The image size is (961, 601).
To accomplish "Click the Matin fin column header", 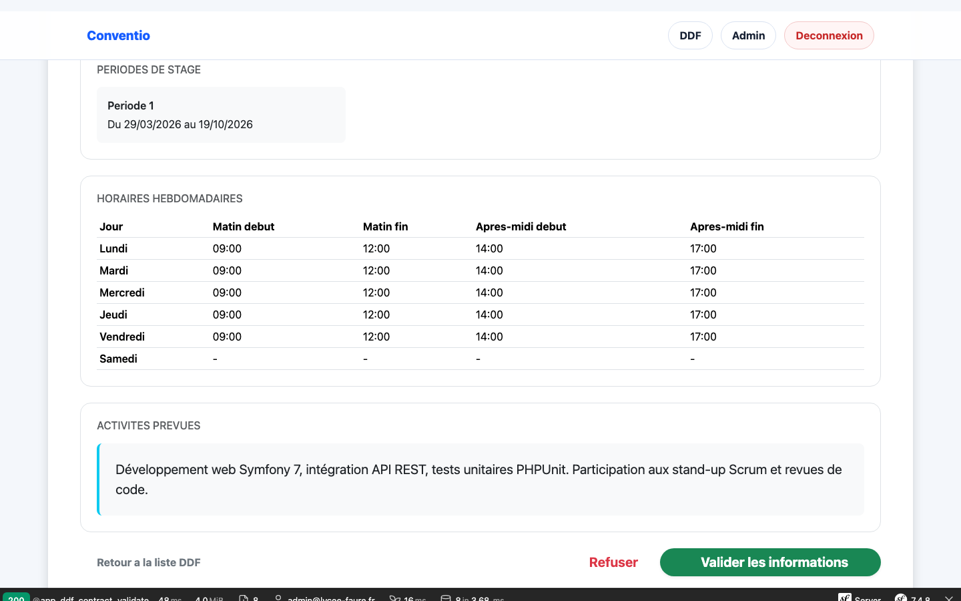I will tap(386, 226).
